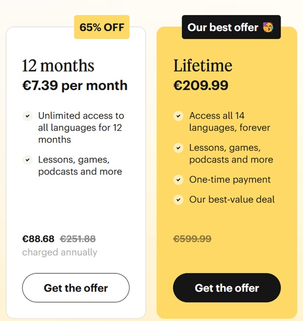This screenshot has width=303, height=321.
Task: Click the €209.99 lifetime price
Action: tap(201, 86)
